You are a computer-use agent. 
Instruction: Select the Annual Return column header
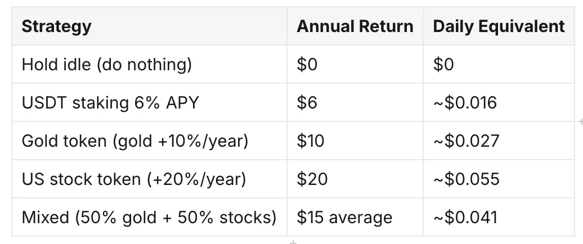point(355,26)
